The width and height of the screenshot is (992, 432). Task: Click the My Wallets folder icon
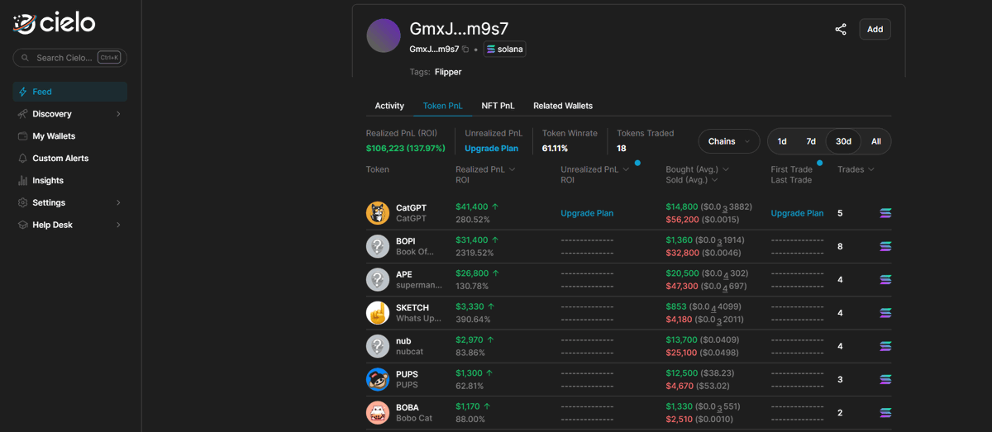(x=23, y=136)
